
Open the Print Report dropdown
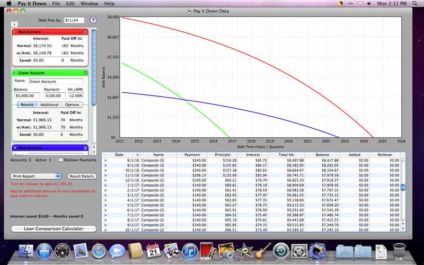click(x=36, y=176)
